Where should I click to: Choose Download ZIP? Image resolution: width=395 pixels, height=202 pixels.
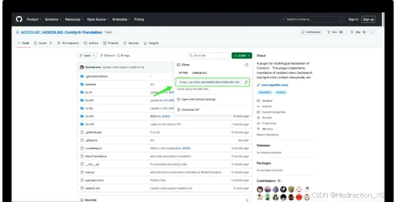[x=188, y=110]
